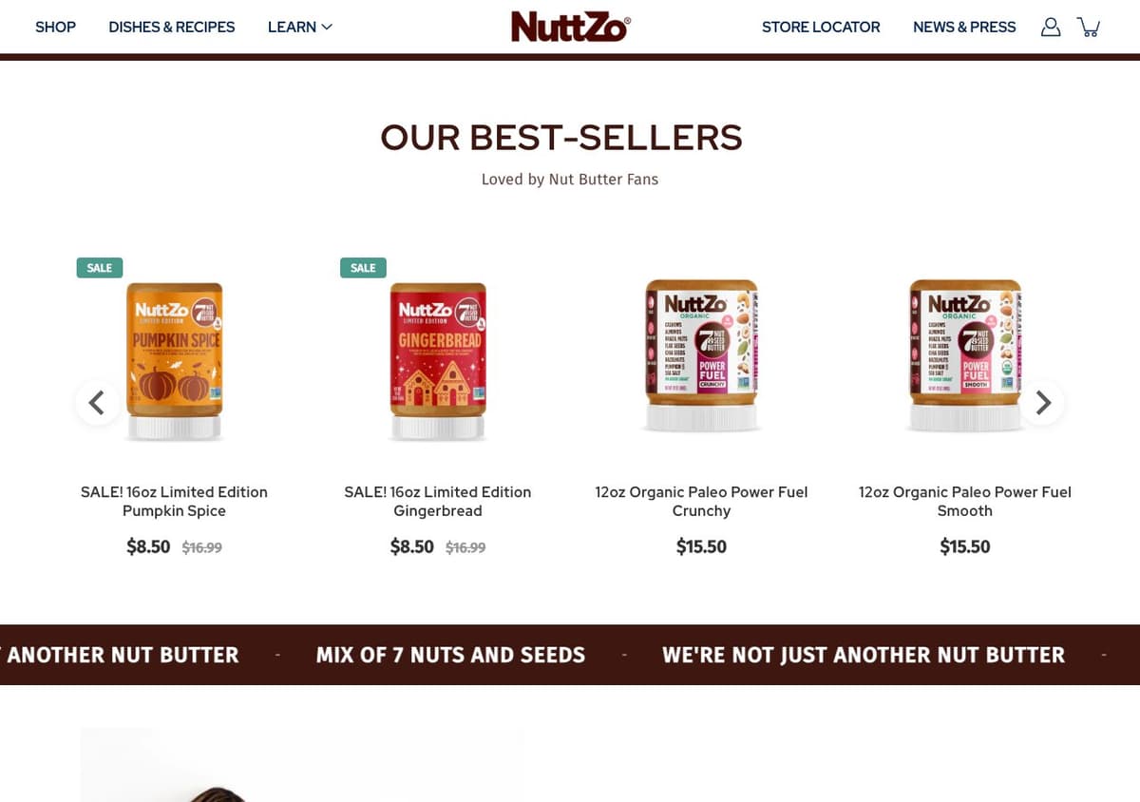Open Power Fuel Smooth jar image

[965, 355]
